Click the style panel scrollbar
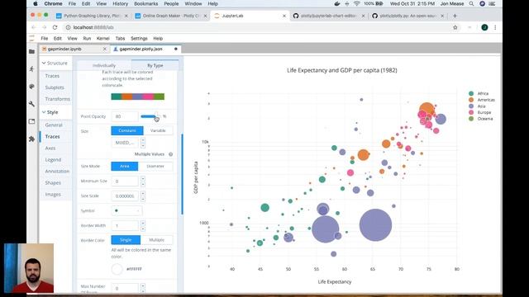Screen dimensions: 529x297 [x=182, y=174]
